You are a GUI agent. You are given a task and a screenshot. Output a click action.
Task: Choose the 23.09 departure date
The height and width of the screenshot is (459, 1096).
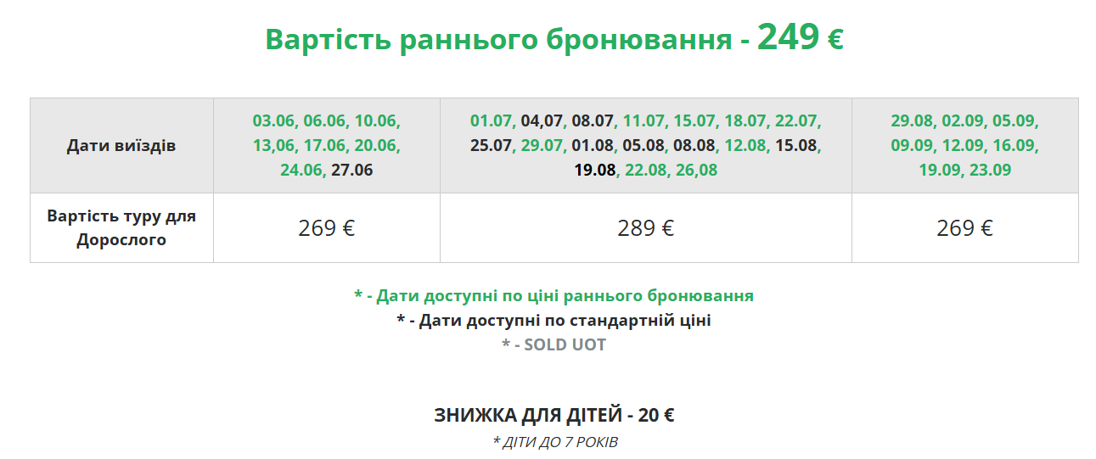(x=990, y=170)
